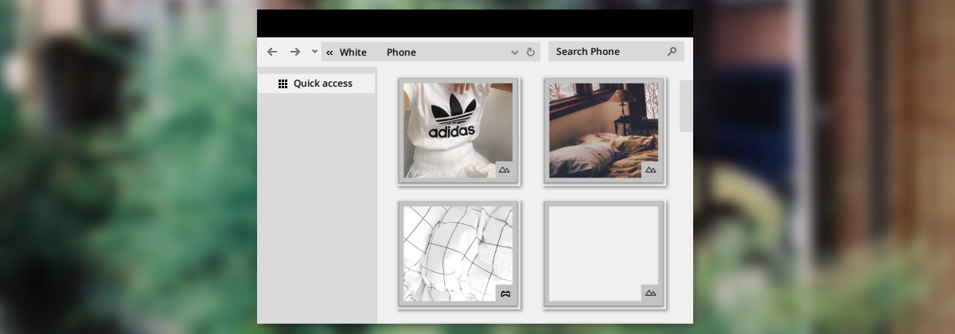The height and width of the screenshot is (334, 955).
Task: Go forward with the right arrow
Action: [295, 52]
